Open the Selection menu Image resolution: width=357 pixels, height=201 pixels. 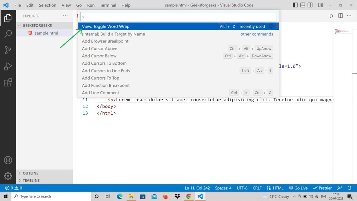[x=47, y=5]
